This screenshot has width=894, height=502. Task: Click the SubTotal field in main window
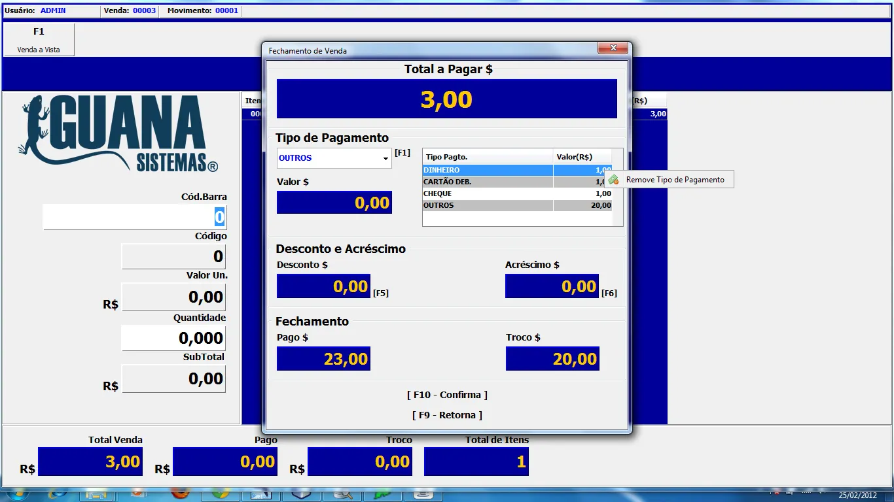173,378
